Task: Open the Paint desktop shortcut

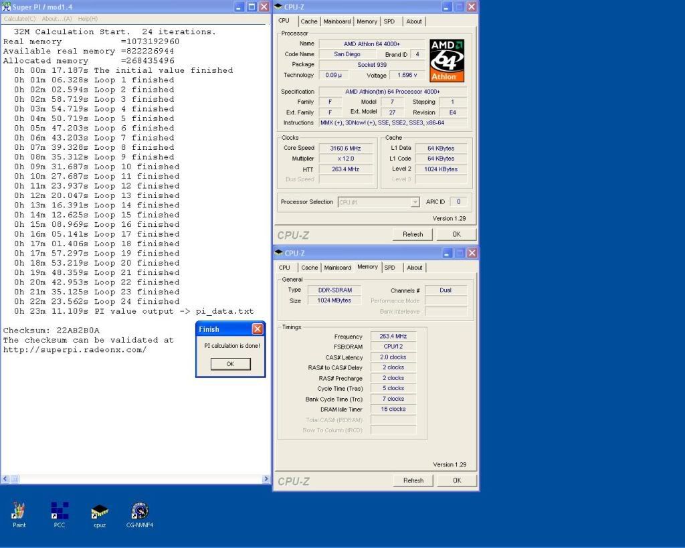Action: [19, 515]
